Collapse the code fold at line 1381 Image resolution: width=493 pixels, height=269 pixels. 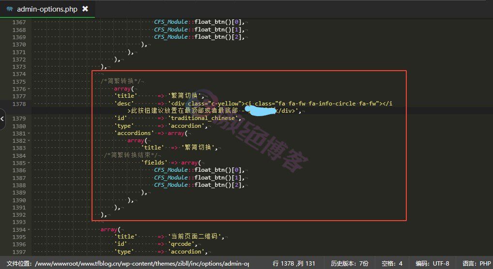(29, 133)
